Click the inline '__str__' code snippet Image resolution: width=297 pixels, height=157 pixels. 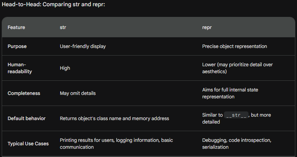pyautogui.click(x=235, y=115)
